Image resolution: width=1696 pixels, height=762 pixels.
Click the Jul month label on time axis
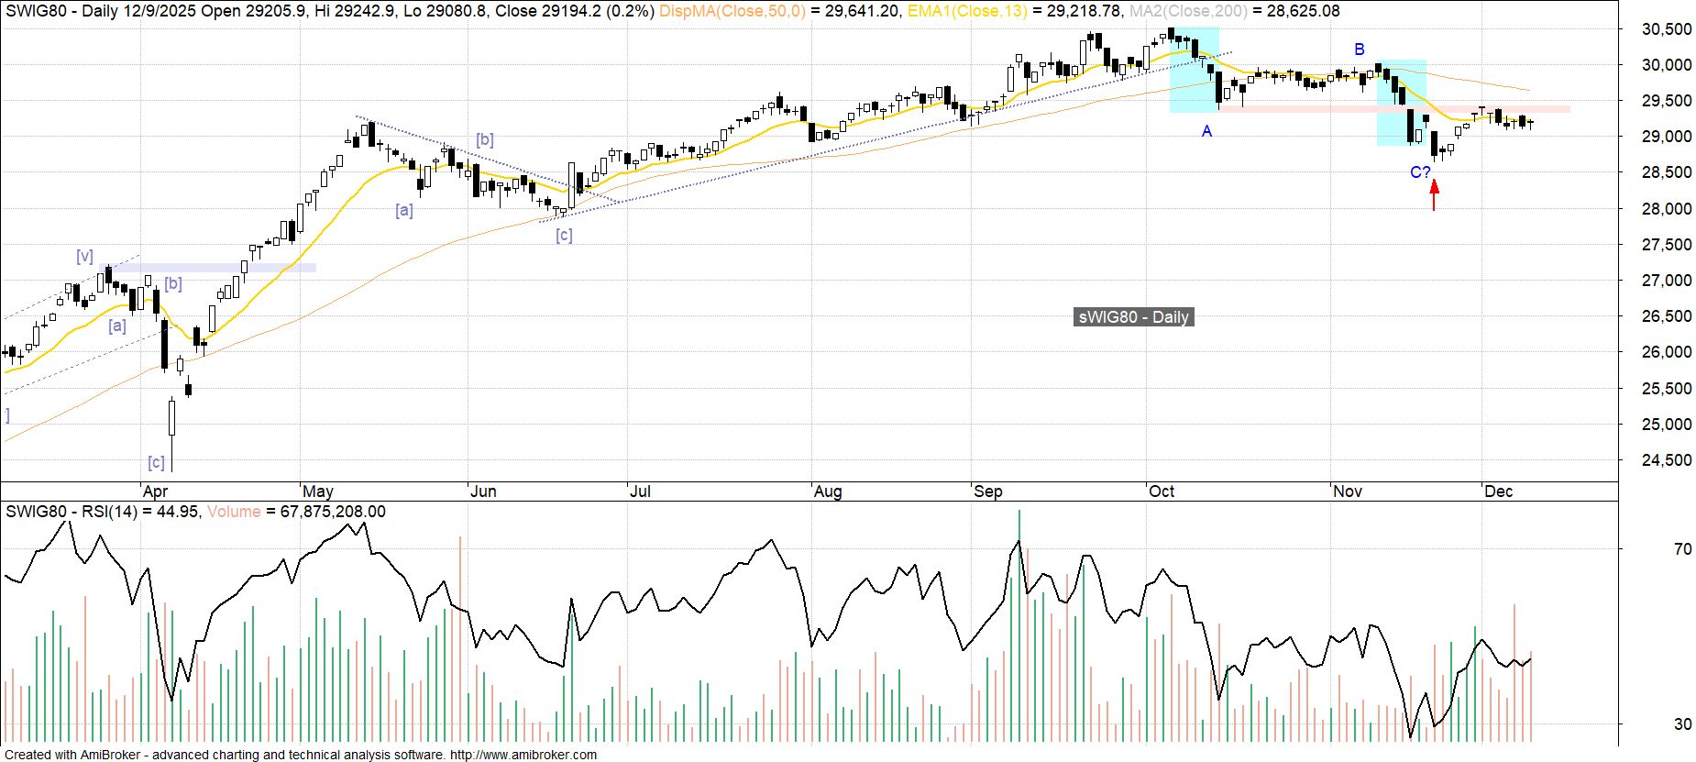[x=640, y=491]
